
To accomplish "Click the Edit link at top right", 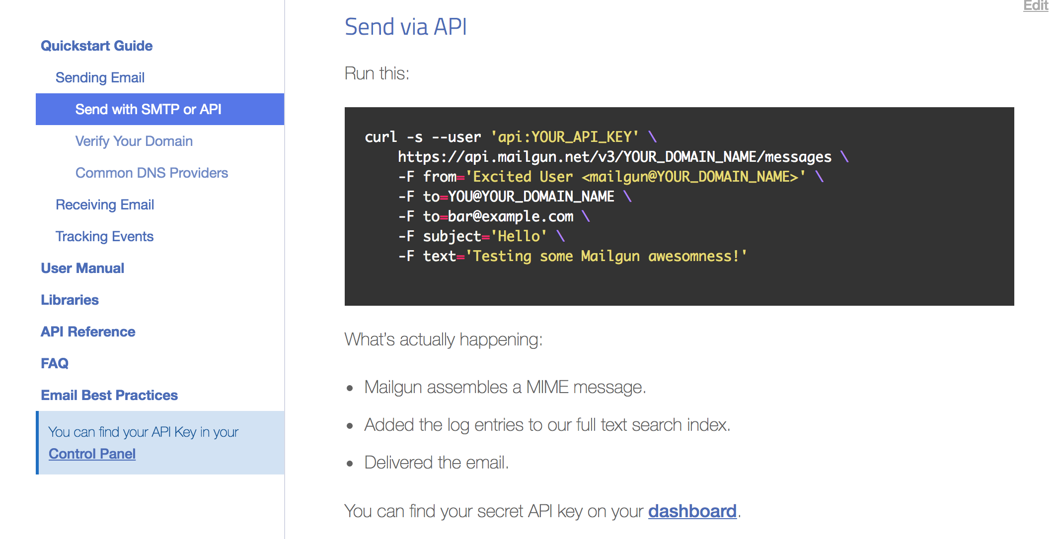I will [x=1036, y=5].
